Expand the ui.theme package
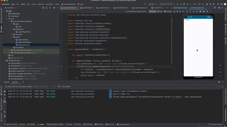 pyautogui.click(x=11, y=35)
